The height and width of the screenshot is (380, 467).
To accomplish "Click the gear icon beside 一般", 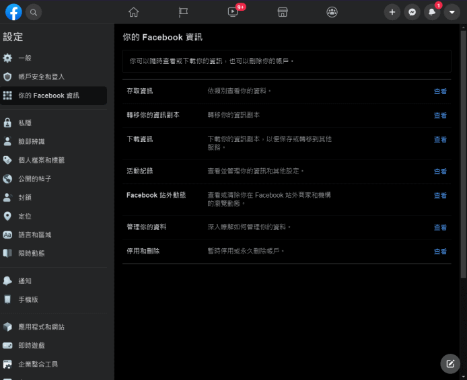I will 7,58.
